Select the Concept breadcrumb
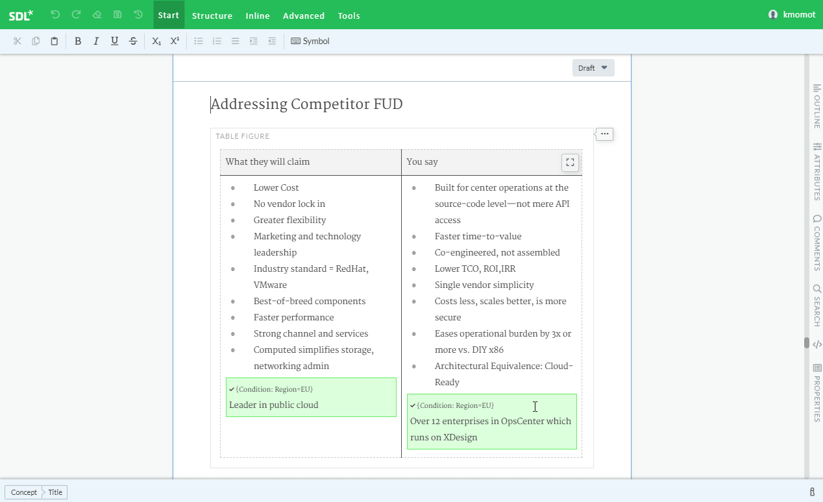Screen dimensions: 823x502 [x=24, y=492]
